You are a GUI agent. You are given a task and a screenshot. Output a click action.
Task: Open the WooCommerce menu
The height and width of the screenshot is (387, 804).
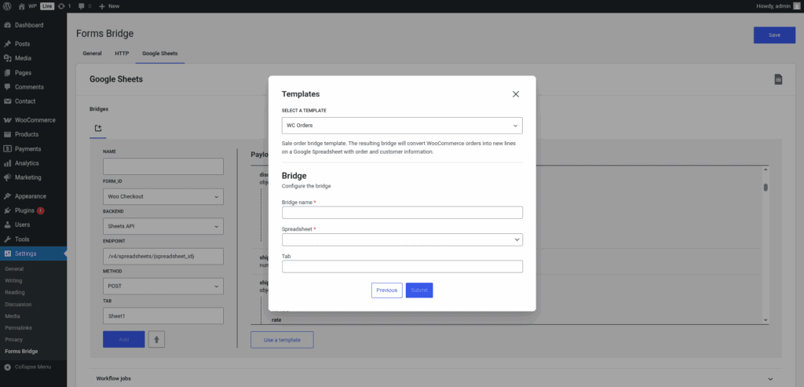point(33,120)
